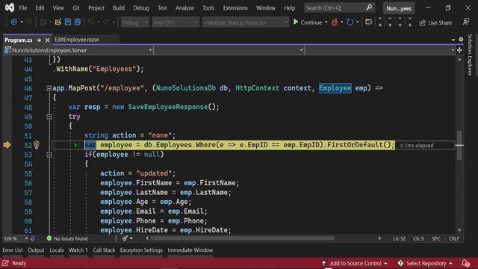Click the Send Feedback person icon
This screenshot has height=269, width=478.
(466, 22)
